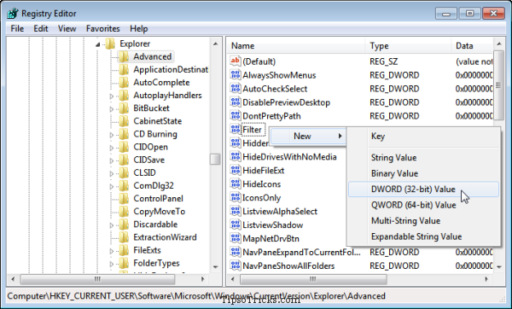
Task: Click the ListviewShadow DWORD icon
Action: click(x=236, y=224)
